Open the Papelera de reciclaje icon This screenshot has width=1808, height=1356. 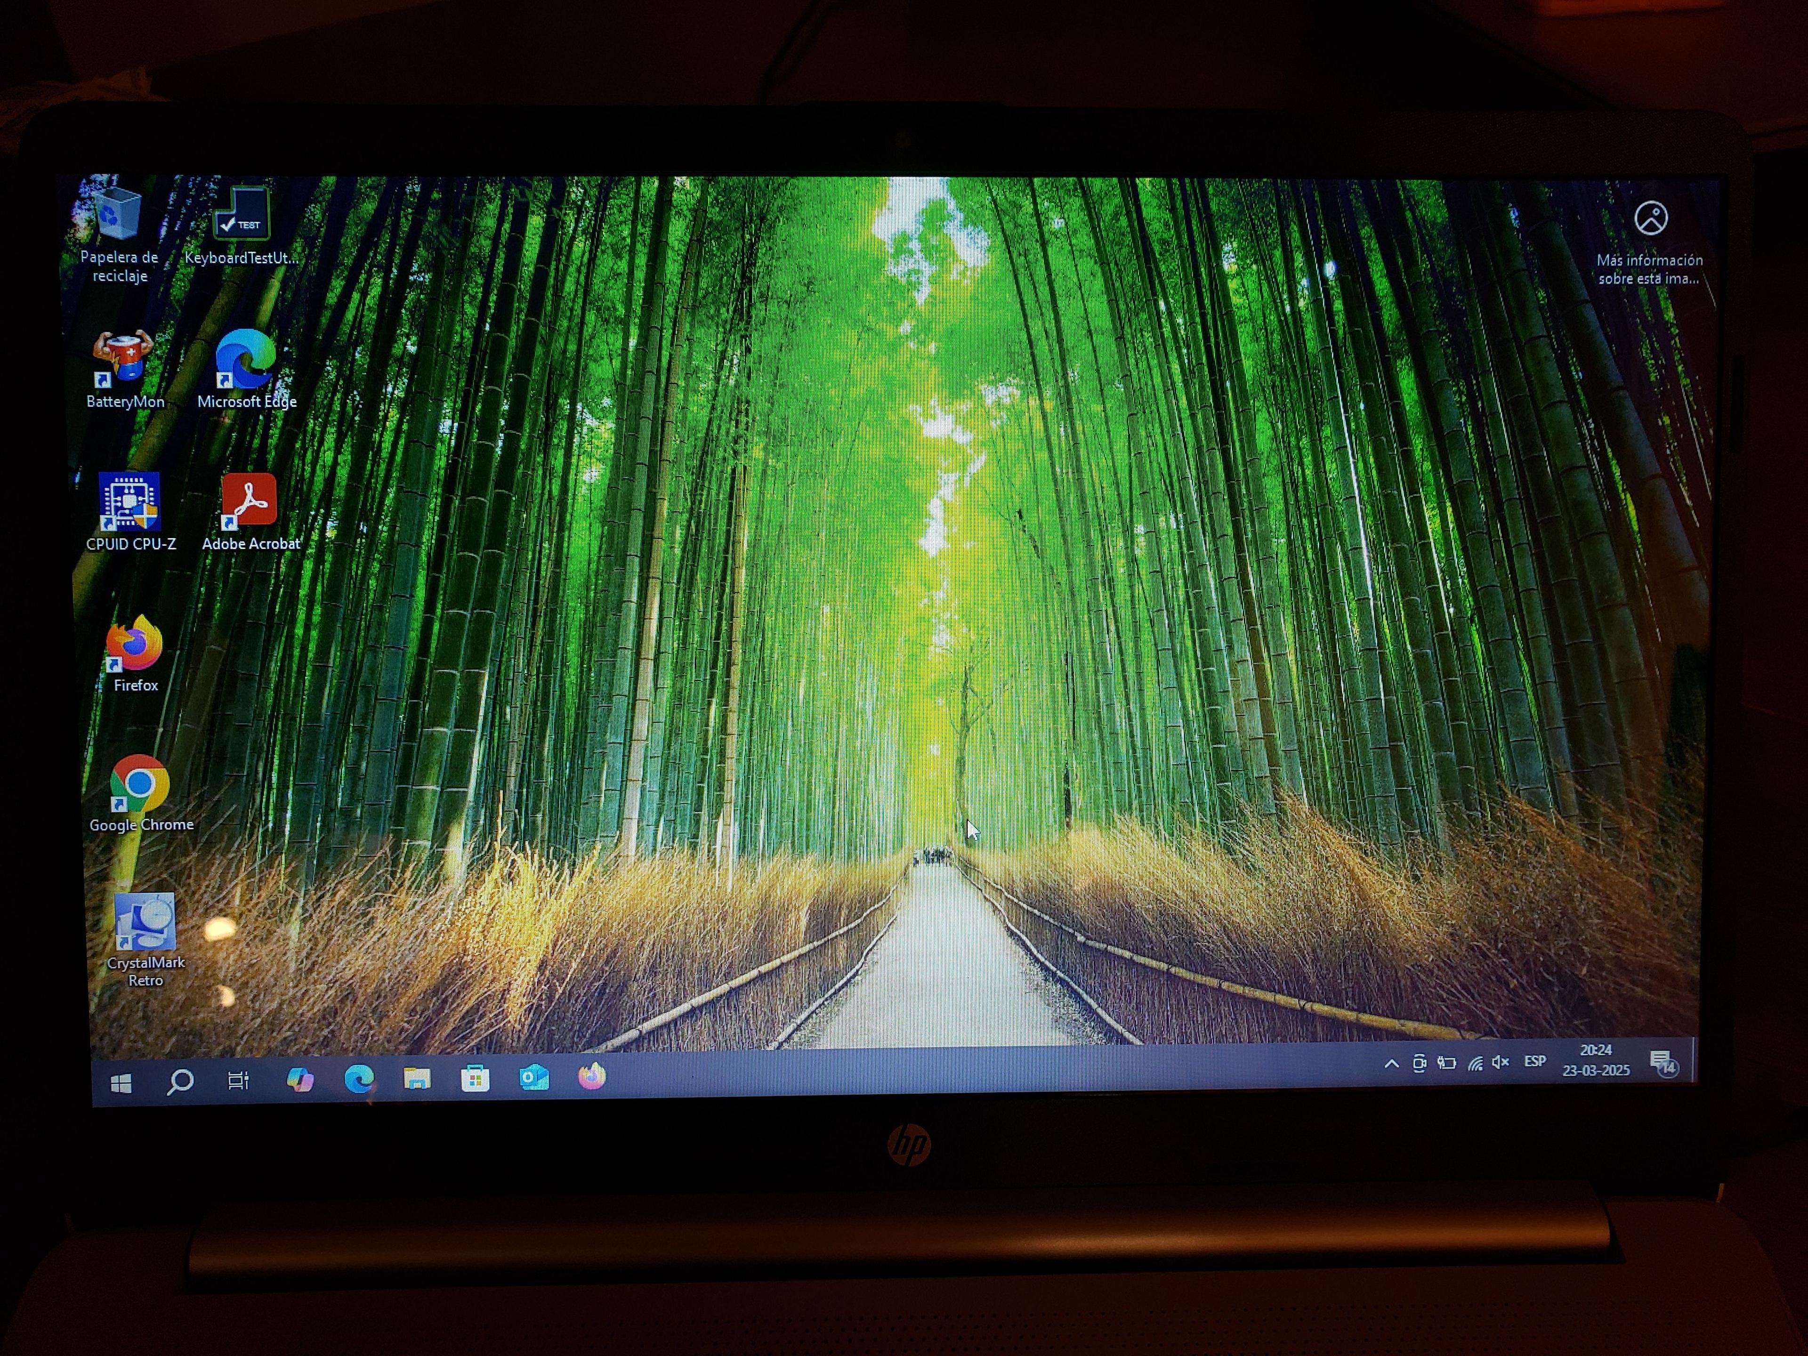click(119, 214)
